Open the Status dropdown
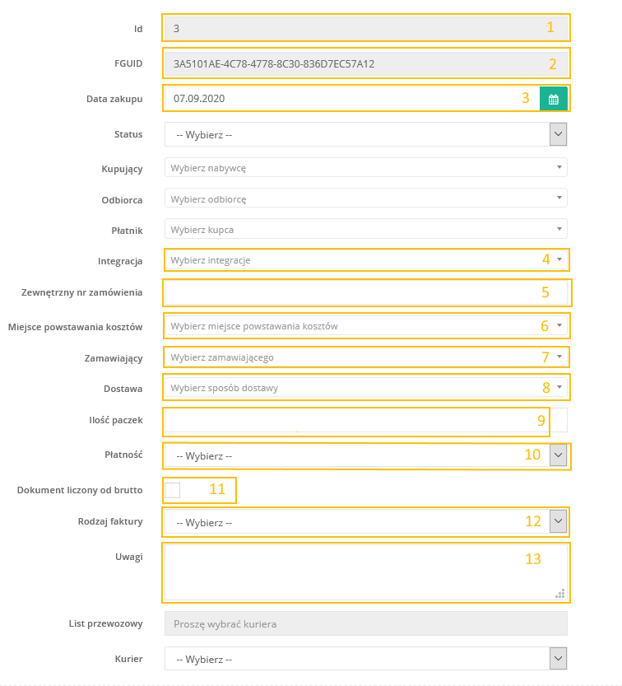Image resolution: width=622 pixels, height=686 pixels. (365, 134)
